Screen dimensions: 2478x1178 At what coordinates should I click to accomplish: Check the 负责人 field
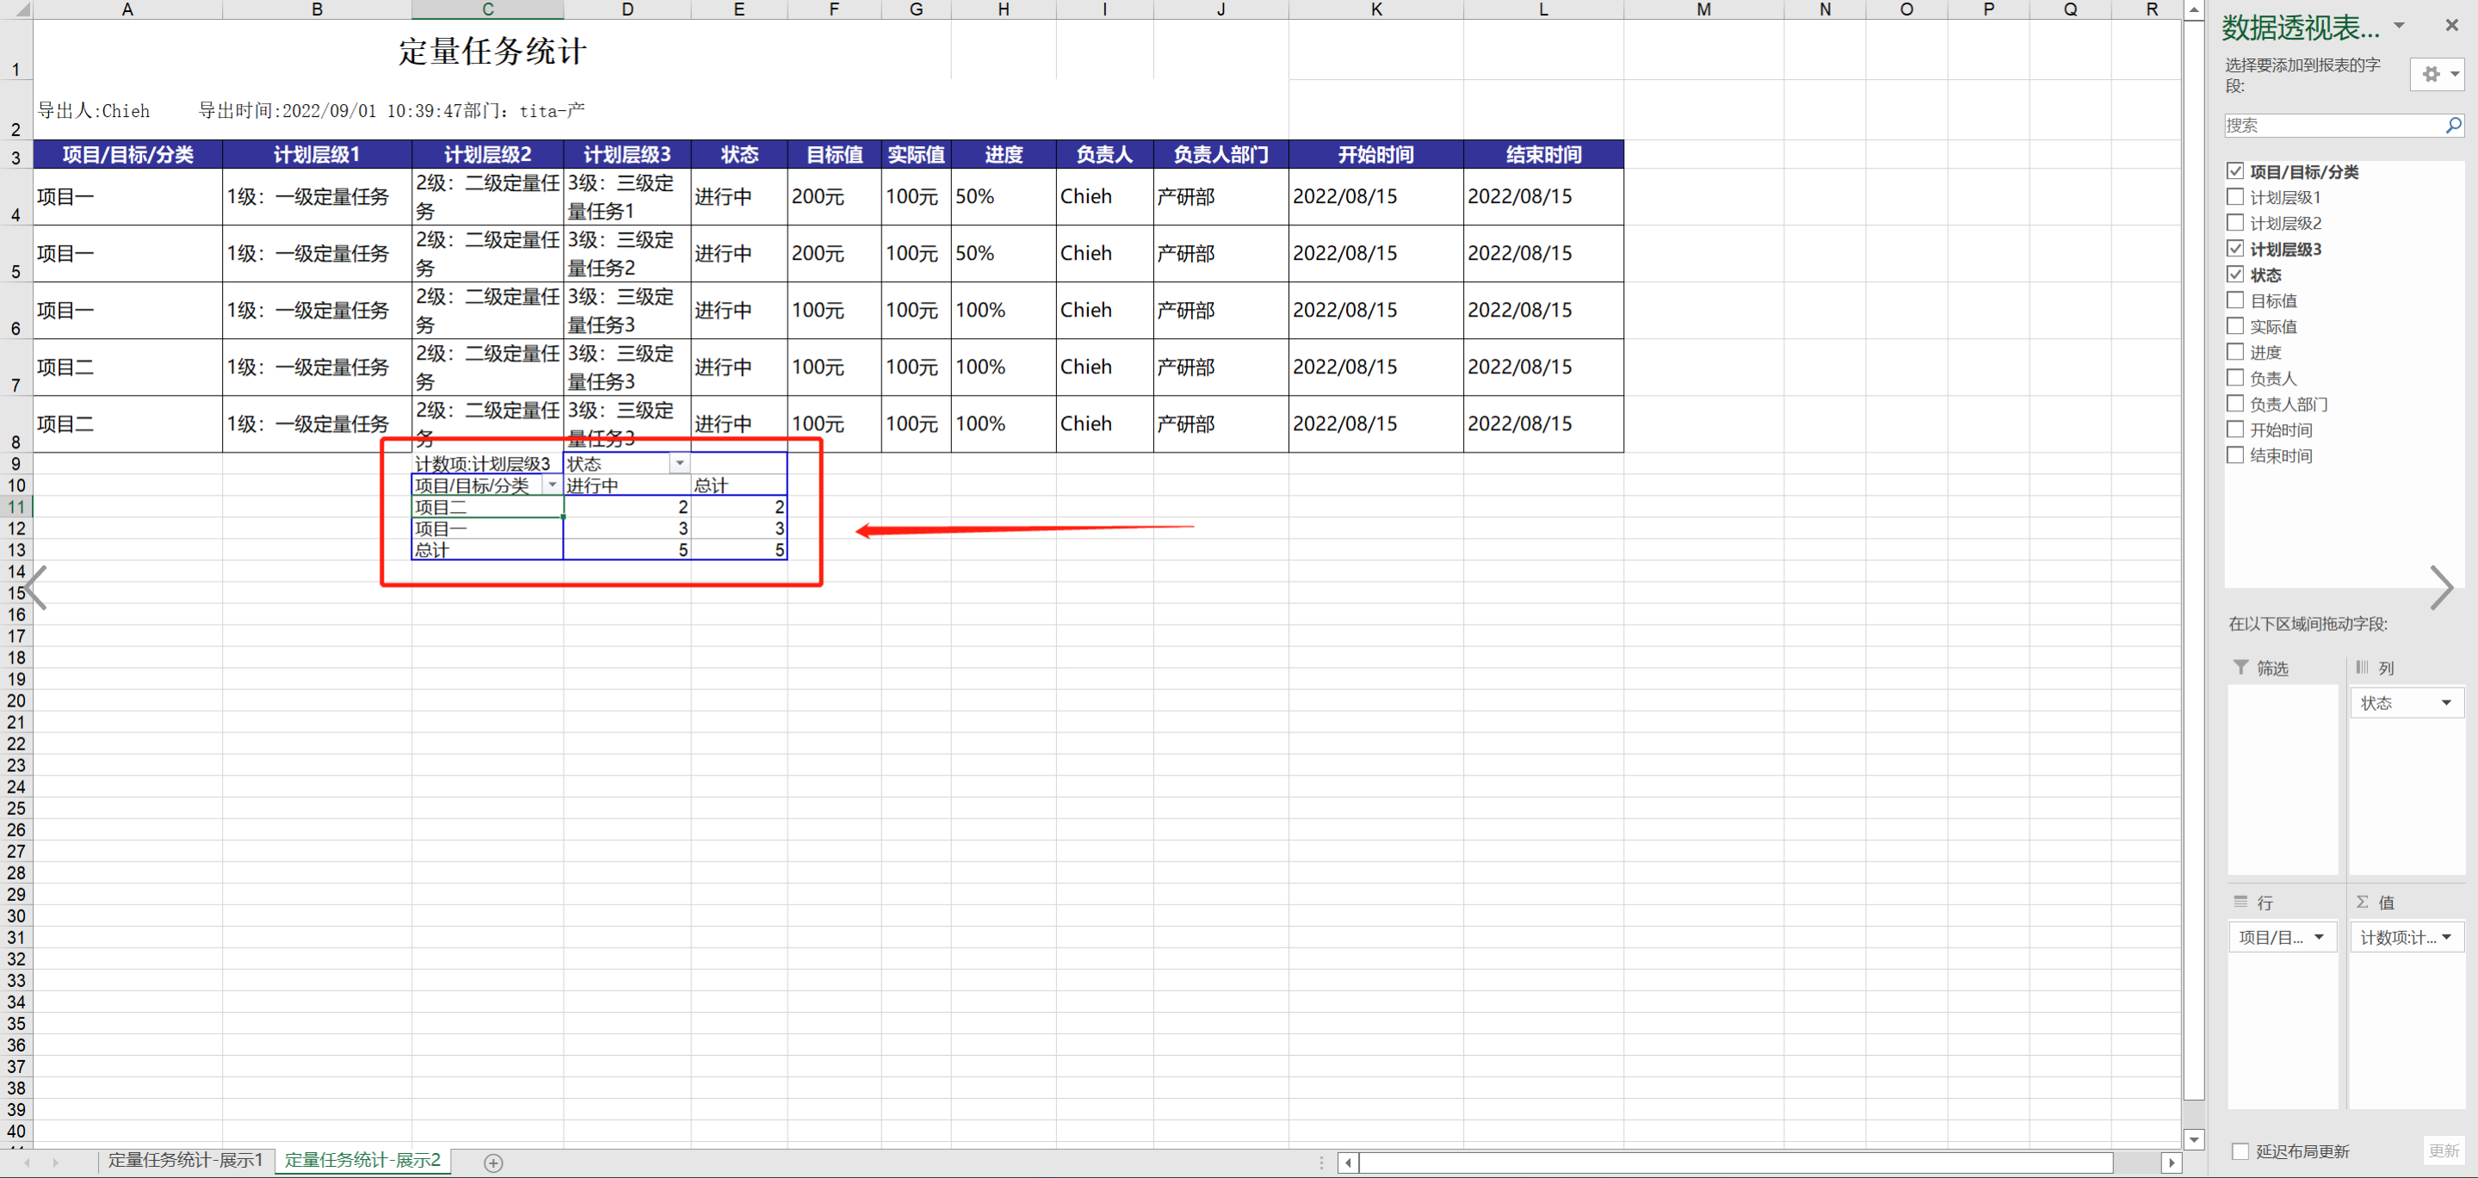coord(2235,378)
